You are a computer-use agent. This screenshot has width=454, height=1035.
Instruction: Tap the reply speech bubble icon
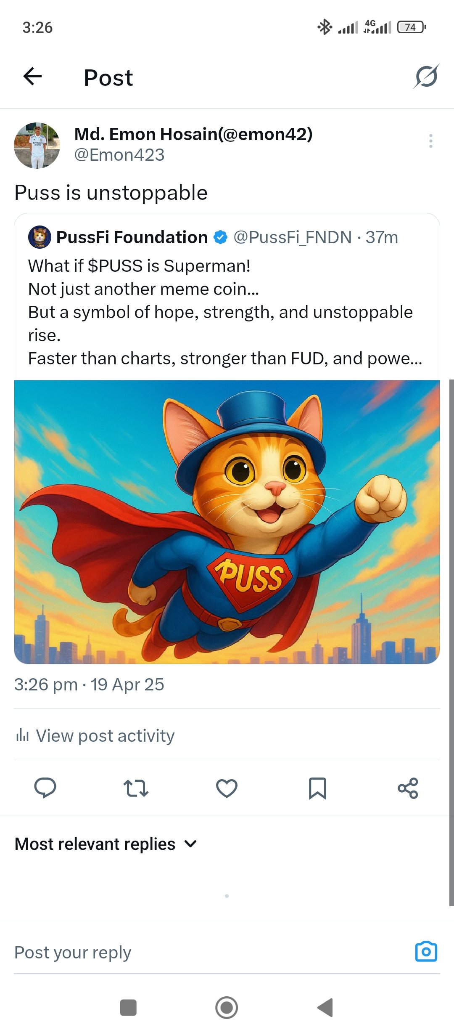[x=45, y=788]
